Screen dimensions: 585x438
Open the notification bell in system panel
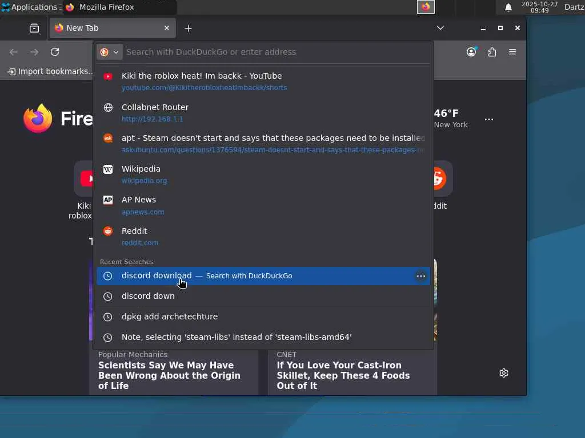coord(508,7)
